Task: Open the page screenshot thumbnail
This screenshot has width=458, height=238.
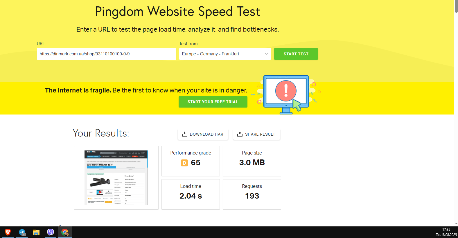Action: pyautogui.click(x=116, y=178)
